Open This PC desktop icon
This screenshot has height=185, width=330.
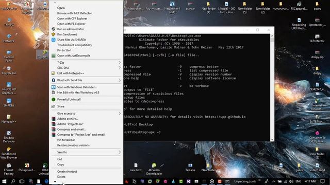(x=9, y=22)
